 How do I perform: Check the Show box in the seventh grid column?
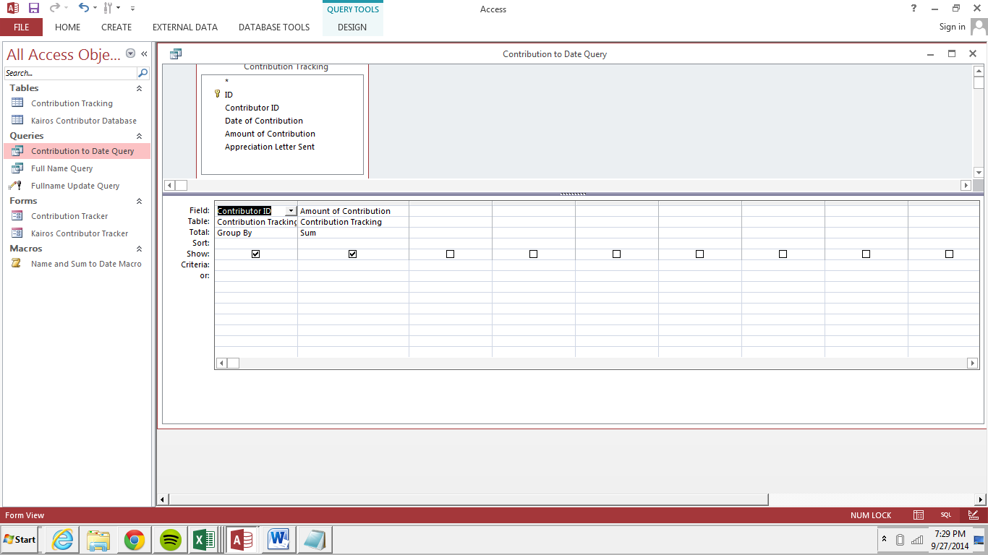(x=783, y=254)
